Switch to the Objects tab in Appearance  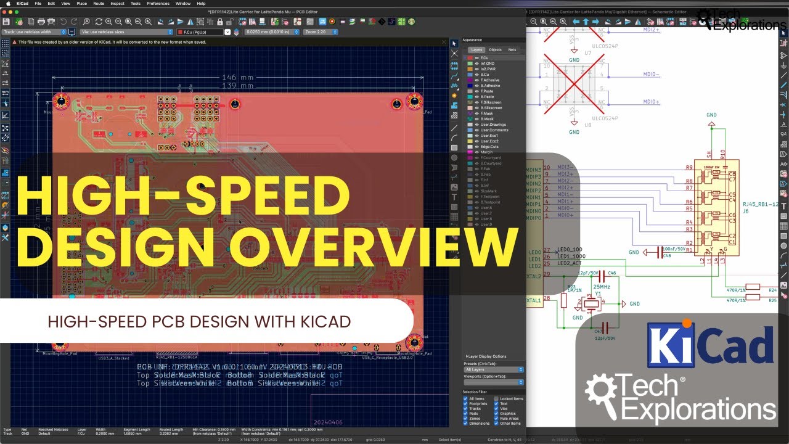[495, 49]
